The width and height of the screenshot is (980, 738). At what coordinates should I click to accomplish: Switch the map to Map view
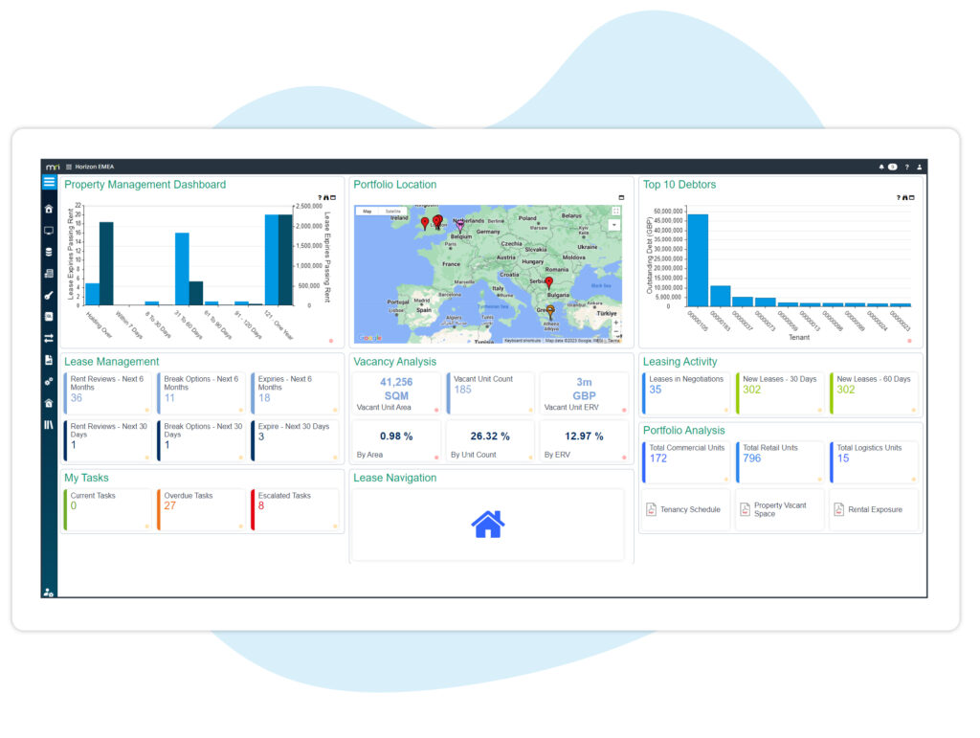click(x=367, y=211)
